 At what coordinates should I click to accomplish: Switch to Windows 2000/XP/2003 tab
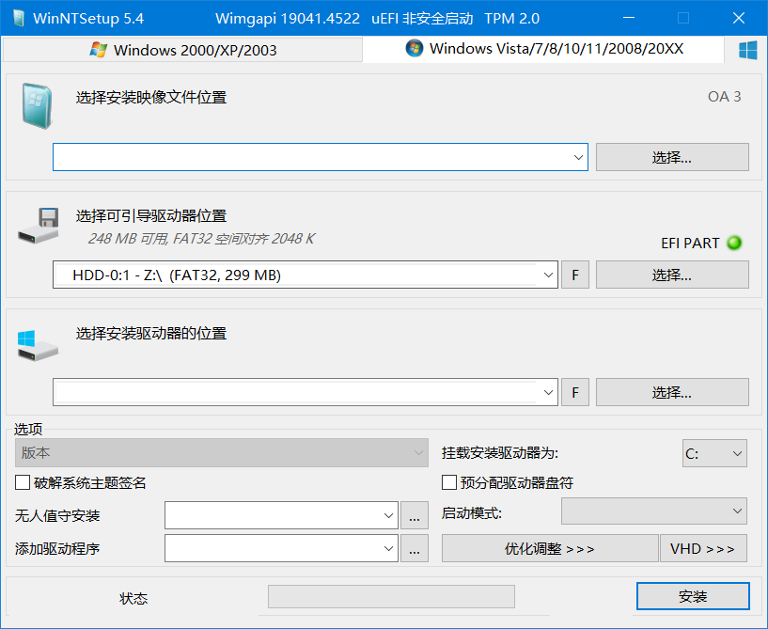pyautogui.click(x=182, y=50)
